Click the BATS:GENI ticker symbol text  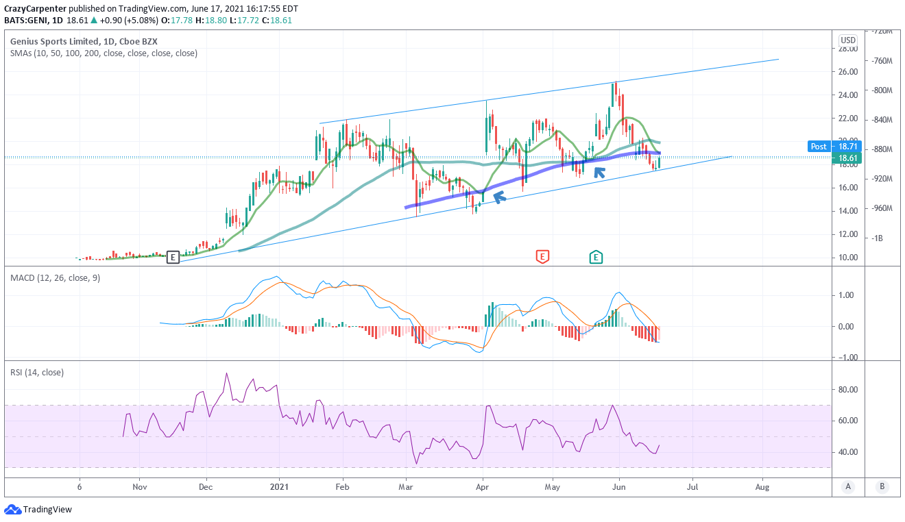click(x=27, y=20)
